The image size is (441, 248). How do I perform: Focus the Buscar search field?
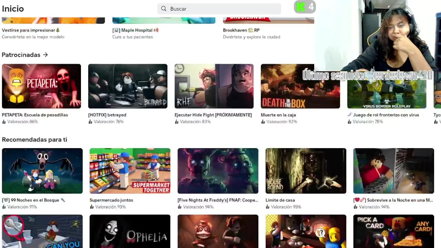(219, 9)
